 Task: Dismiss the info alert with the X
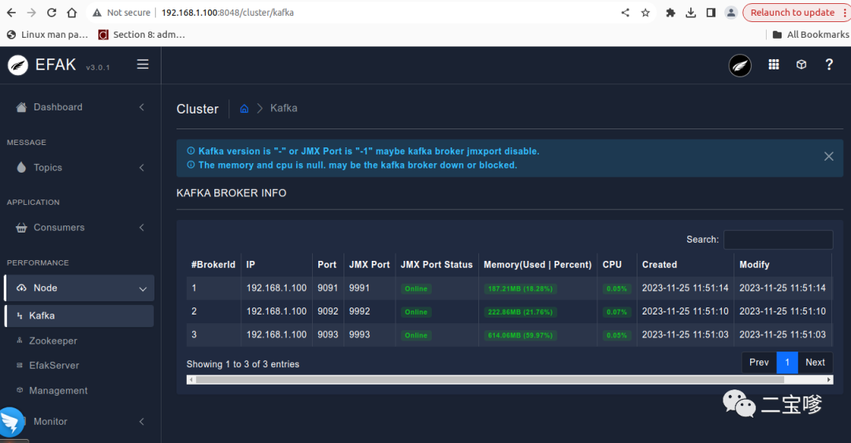tap(829, 156)
